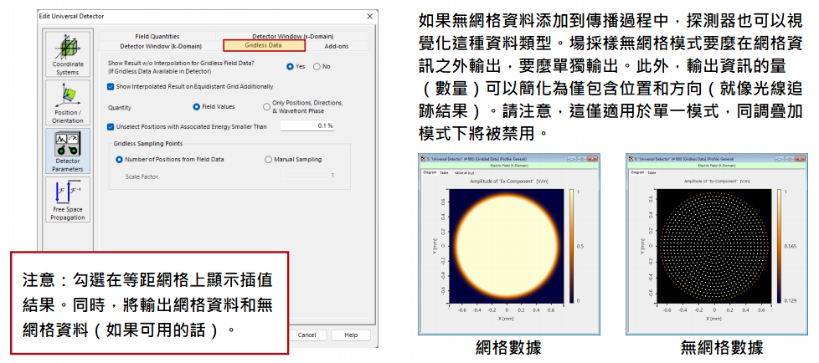Open the Free Space Propagation section
This screenshot has width=819, height=363.
(68, 200)
